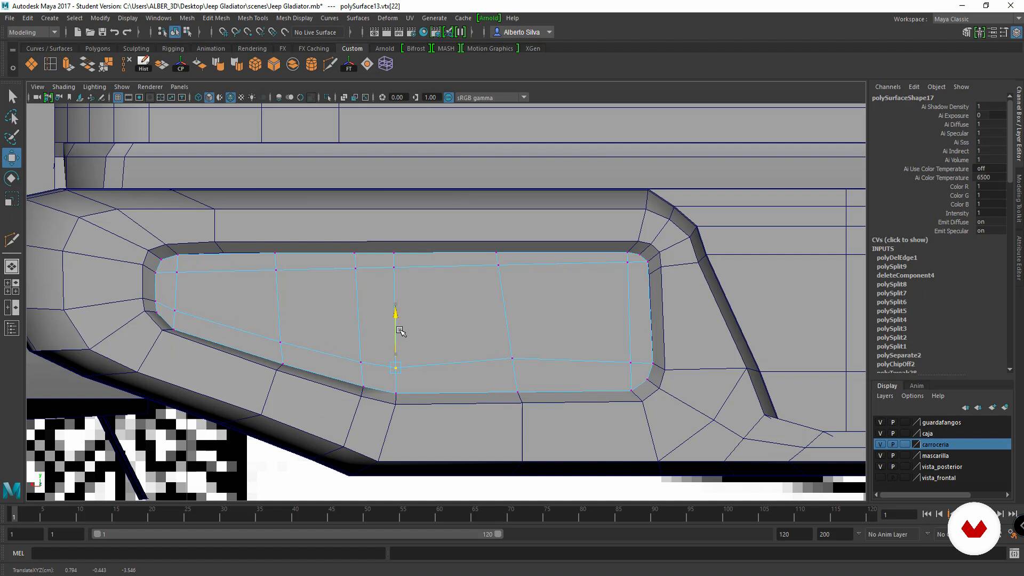Switch to the XGen shelf tab
Screen dimensions: 1024x576
tap(533, 49)
